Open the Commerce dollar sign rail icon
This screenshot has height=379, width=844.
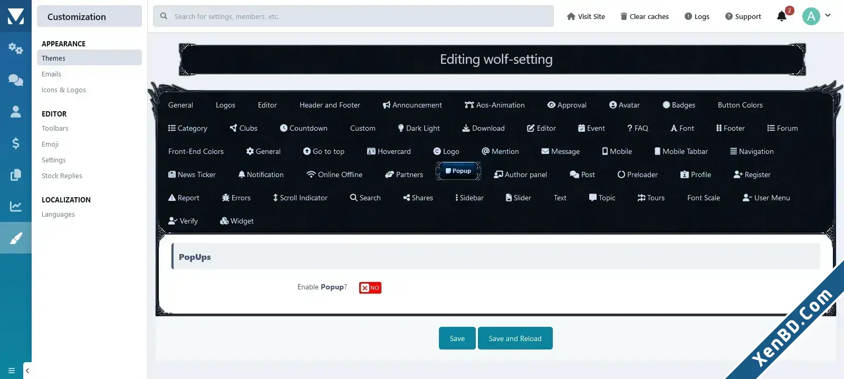coord(15,143)
